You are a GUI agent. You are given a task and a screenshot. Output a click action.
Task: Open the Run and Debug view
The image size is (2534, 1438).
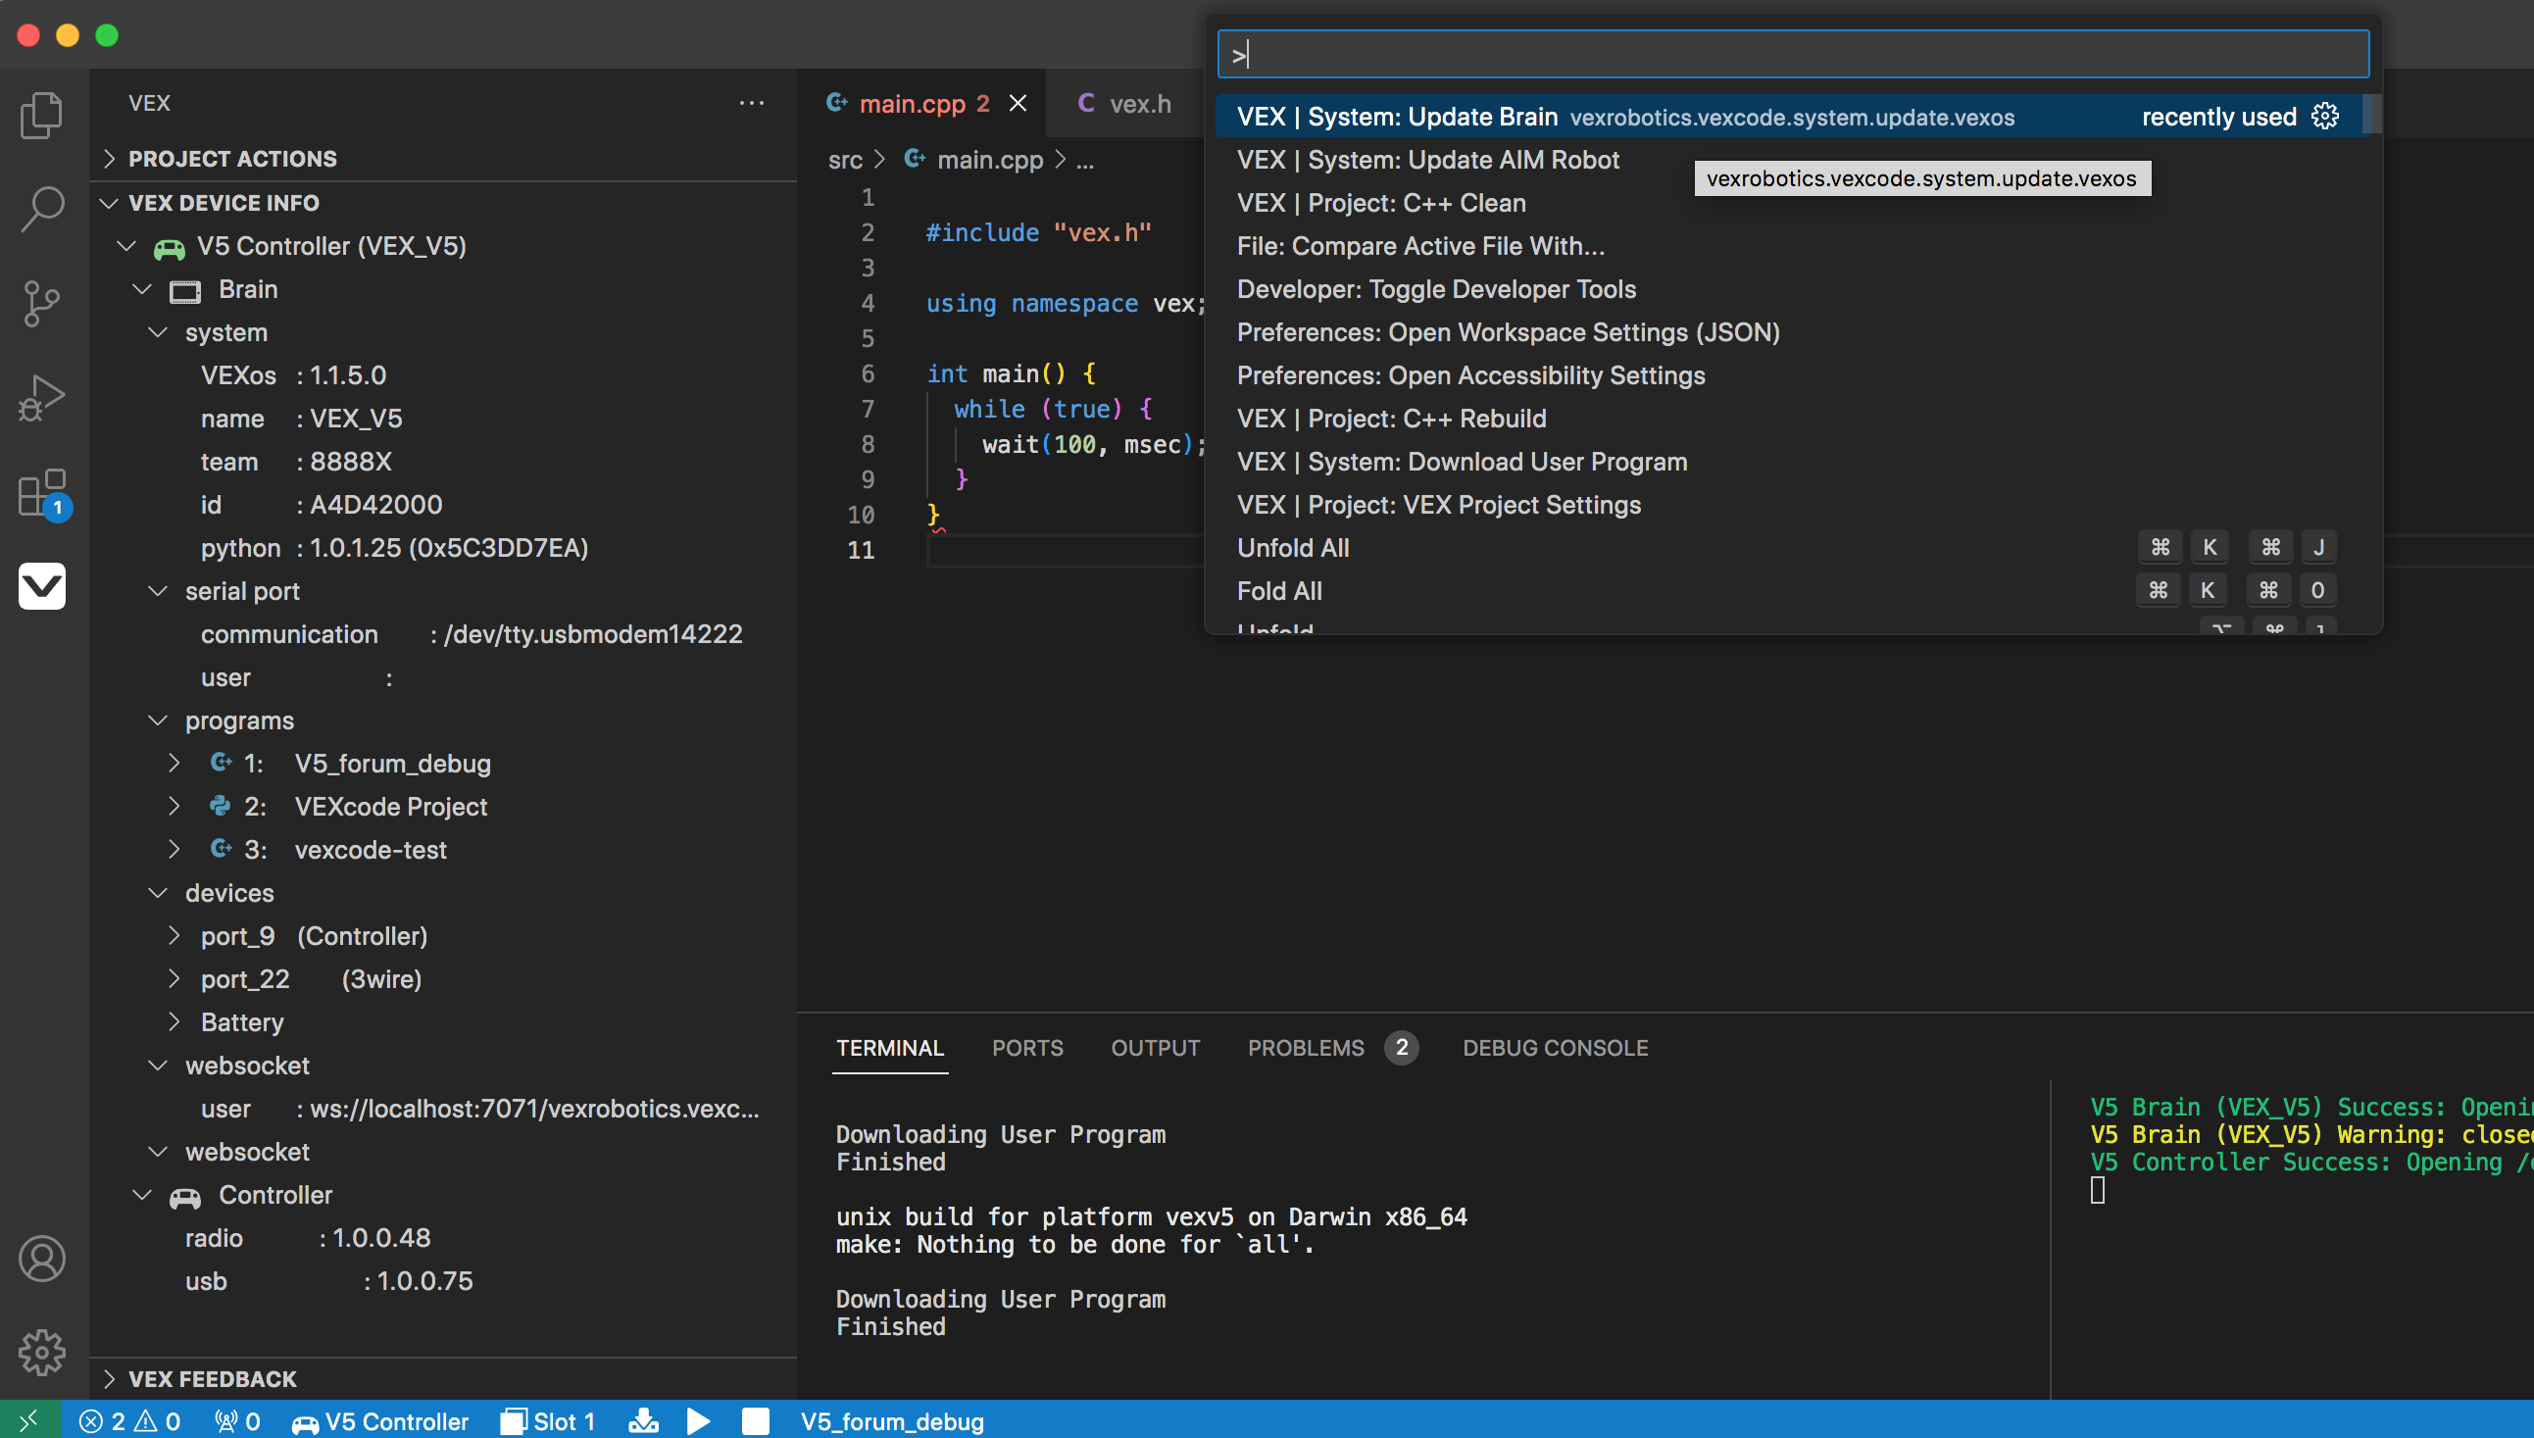coord(41,397)
